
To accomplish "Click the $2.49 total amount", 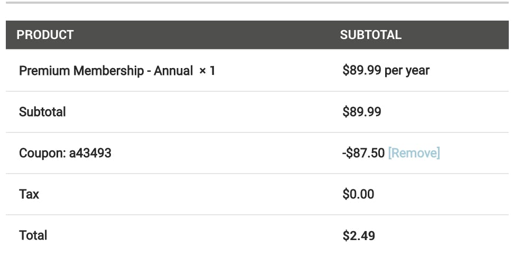I will point(359,236).
